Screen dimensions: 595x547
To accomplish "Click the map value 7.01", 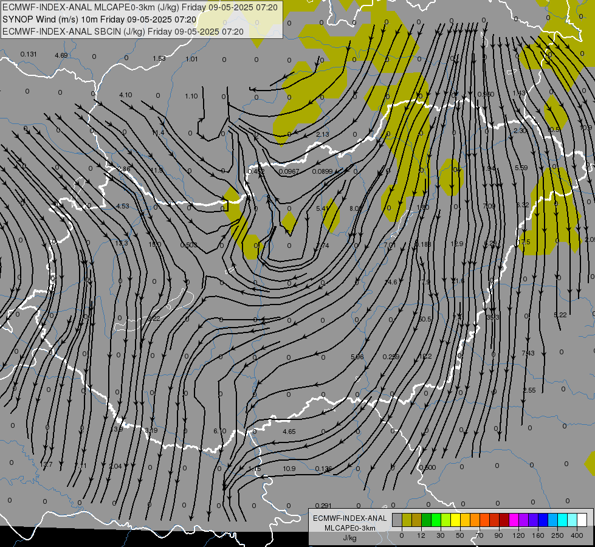I will tap(390, 245).
